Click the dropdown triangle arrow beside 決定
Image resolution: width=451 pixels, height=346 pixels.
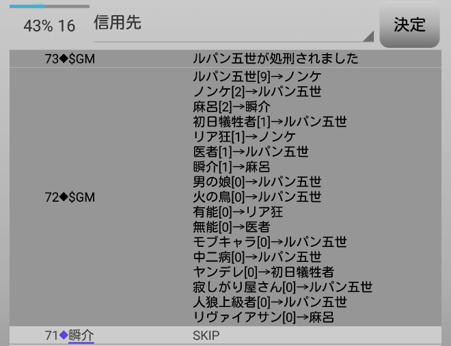coord(368,36)
